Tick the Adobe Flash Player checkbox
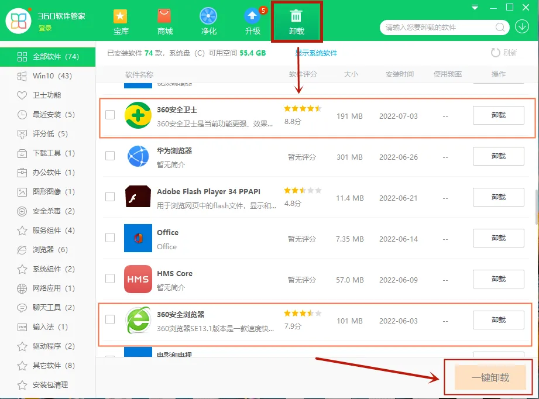539x399 pixels. [x=110, y=197]
